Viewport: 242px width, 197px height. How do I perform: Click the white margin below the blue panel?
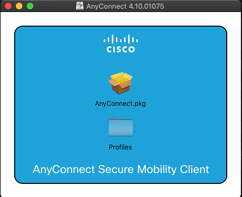[121, 190]
